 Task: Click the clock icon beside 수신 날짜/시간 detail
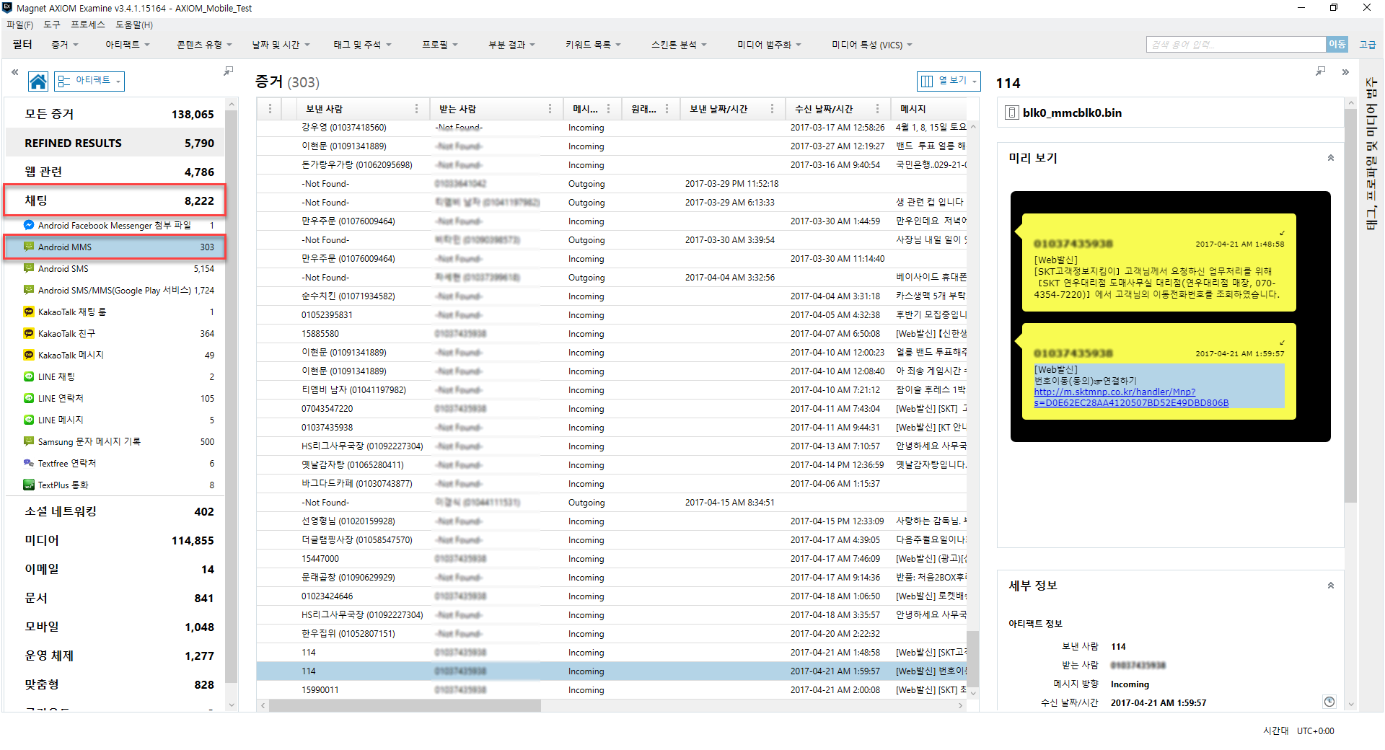[x=1329, y=702]
